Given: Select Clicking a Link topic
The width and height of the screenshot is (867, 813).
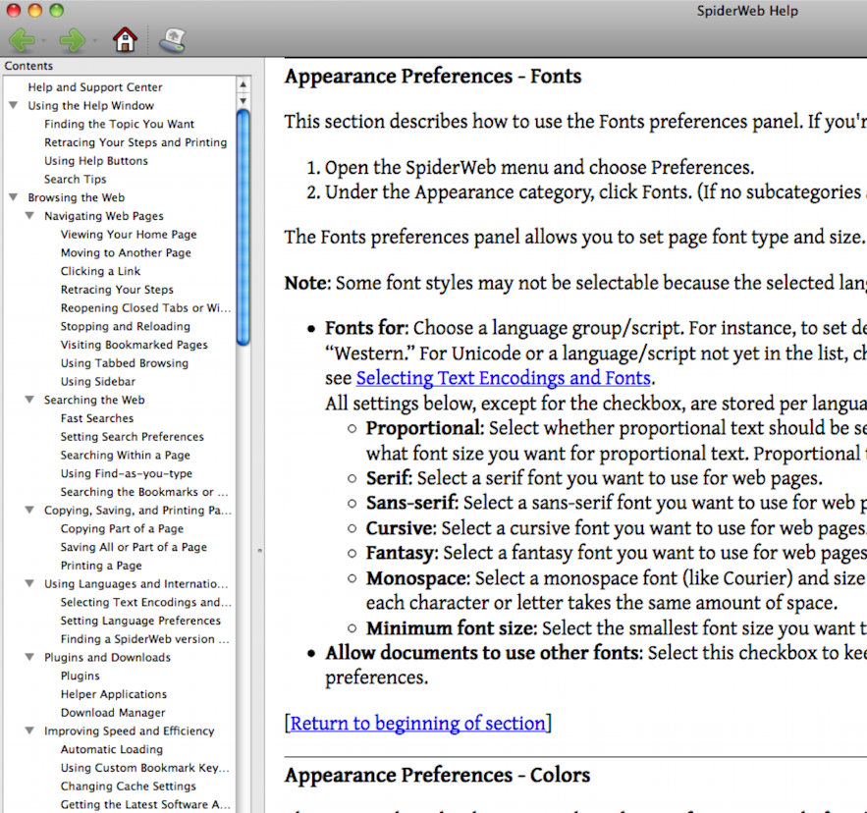Looking at the screenshot, I should [100, 271].
